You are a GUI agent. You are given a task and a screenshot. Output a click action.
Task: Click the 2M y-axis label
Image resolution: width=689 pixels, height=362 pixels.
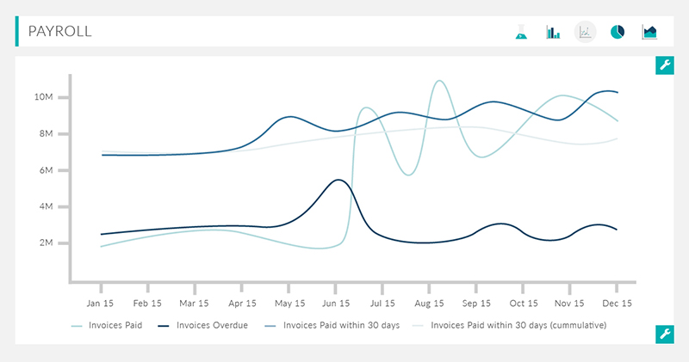click(x=47, y=242)
